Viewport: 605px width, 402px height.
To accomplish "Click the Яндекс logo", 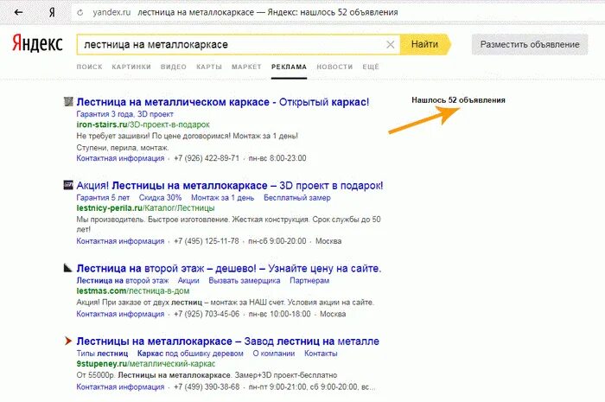I will [37, 43].
